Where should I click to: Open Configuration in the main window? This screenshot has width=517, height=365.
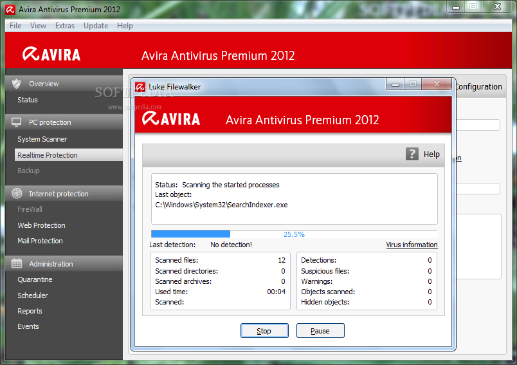click(479, 86)
